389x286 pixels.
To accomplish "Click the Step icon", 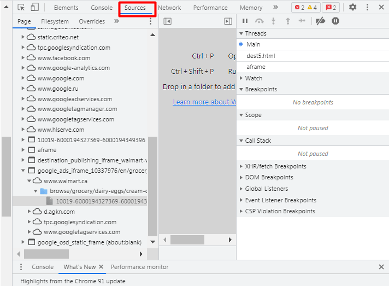I will [302, 21].
